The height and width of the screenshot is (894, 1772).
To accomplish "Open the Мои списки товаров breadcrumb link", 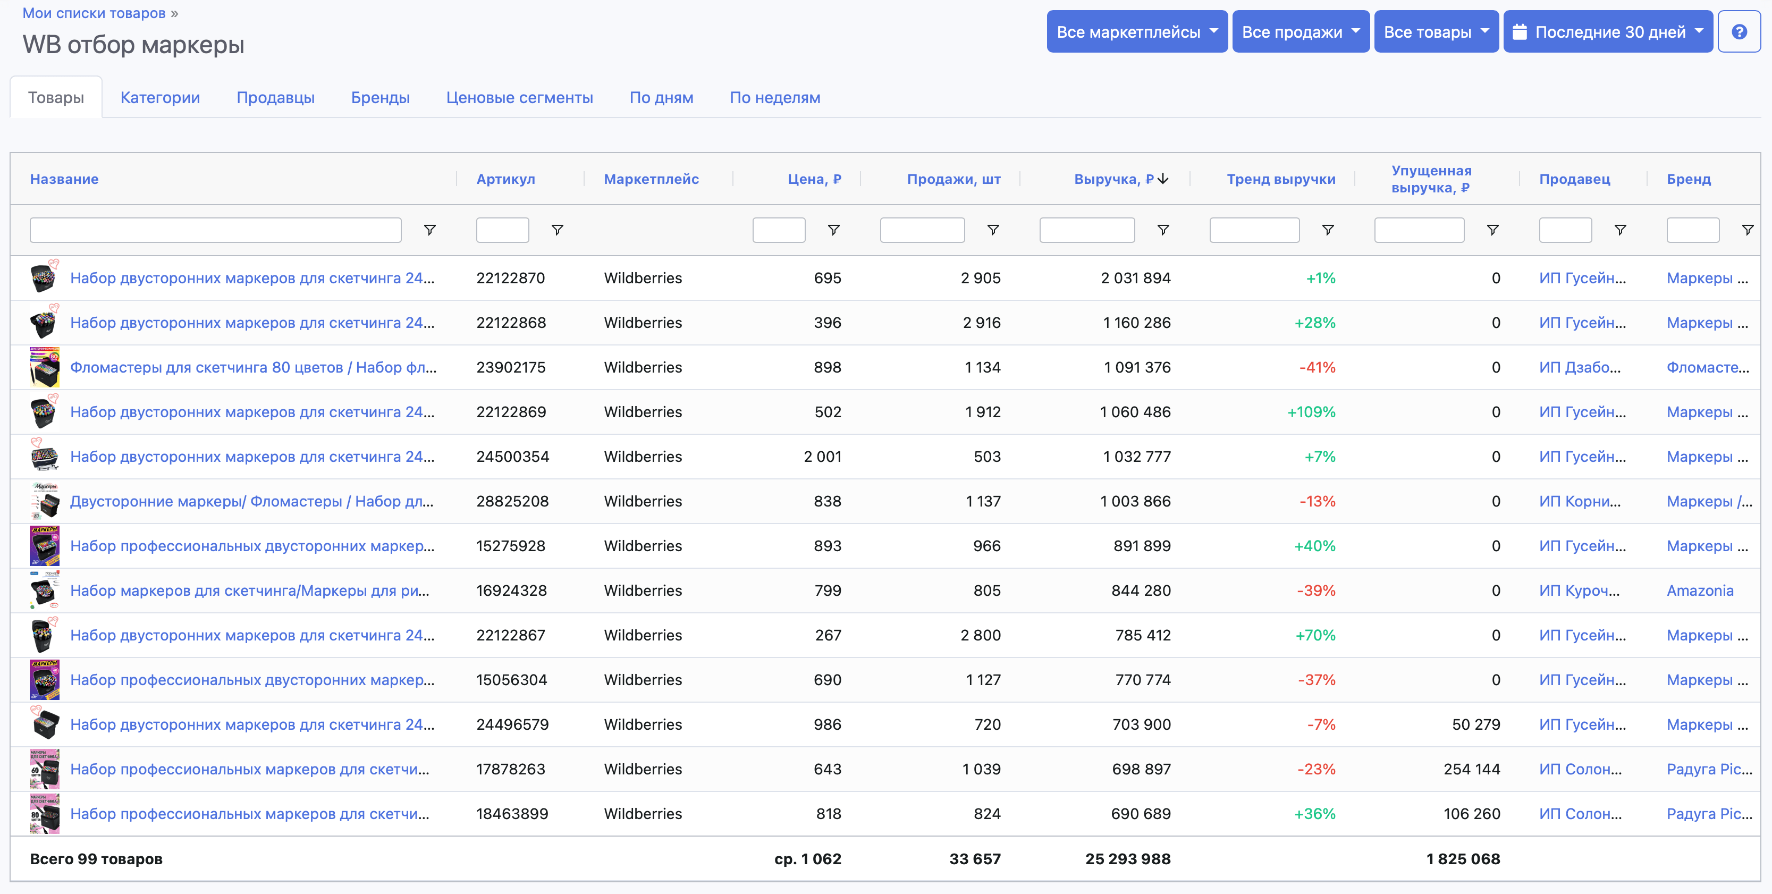I will [93, 12].
